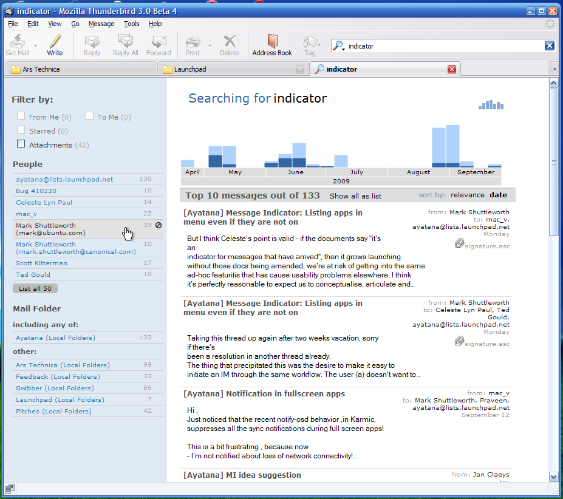Write a new message

[55, 46]
